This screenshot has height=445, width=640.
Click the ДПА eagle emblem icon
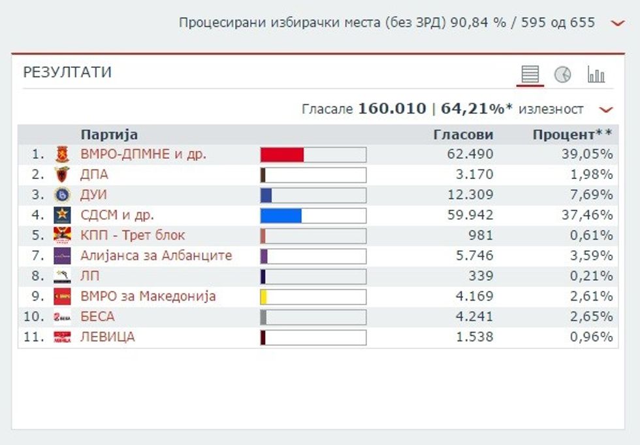[x=63, y=174]
